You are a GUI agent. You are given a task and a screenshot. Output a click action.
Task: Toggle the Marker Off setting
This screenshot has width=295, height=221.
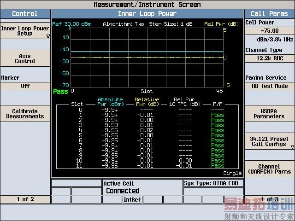tap(25, 86)
